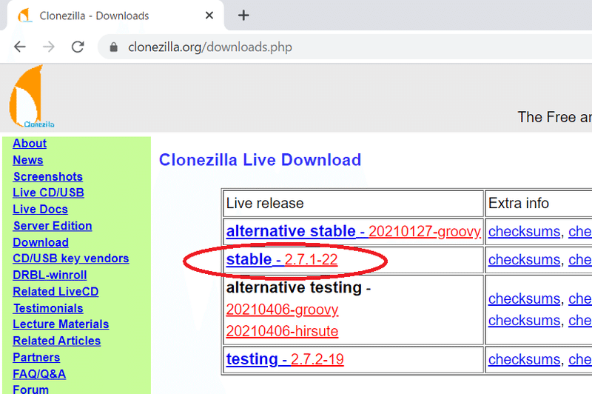The height and width of the screenshot is (394, 592).
Task: Go to Testimonials page
Action: point(48,308)
